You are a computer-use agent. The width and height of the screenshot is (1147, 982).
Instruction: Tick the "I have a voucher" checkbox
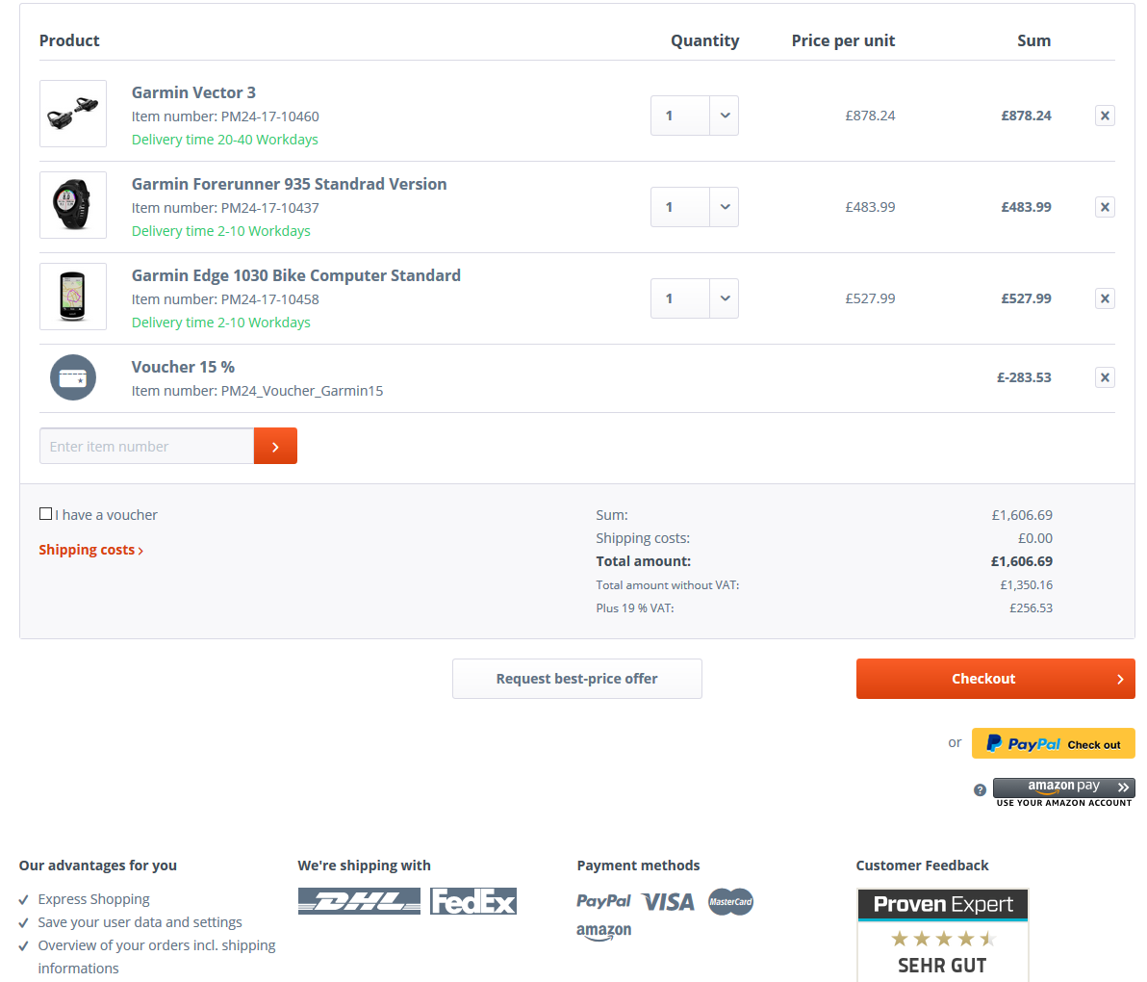pos(46,514)
